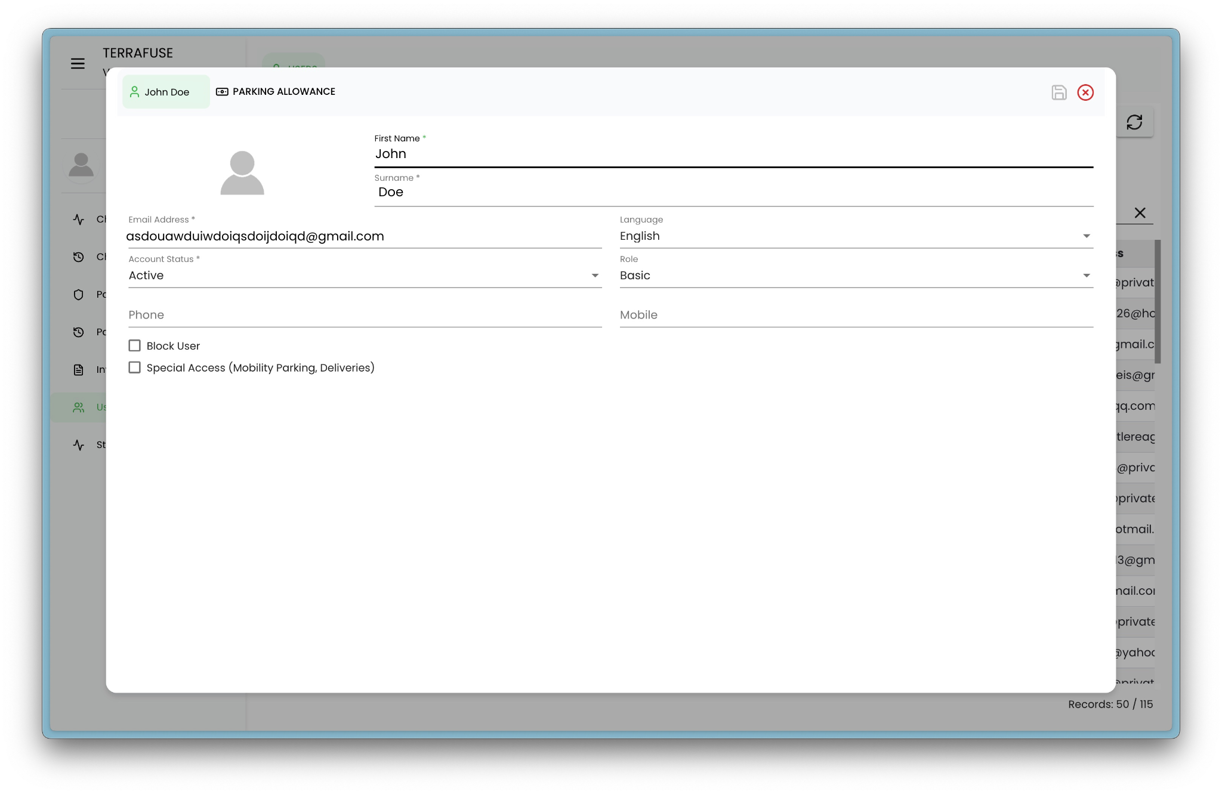The height and width of the screenshot is (794, 1222).
Task: Check Special Access (Mobility Parking, Deliveries)
Action: pyautogui.click(x=134, y=367)
